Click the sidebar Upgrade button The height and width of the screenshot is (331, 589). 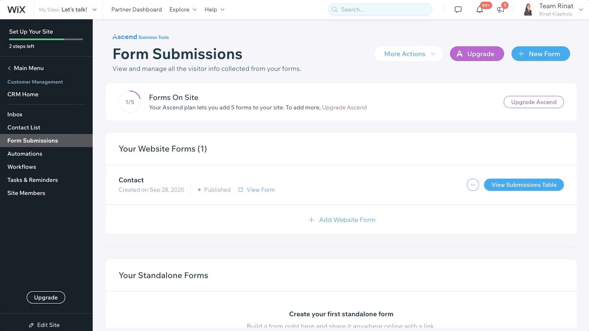point(46,297)
